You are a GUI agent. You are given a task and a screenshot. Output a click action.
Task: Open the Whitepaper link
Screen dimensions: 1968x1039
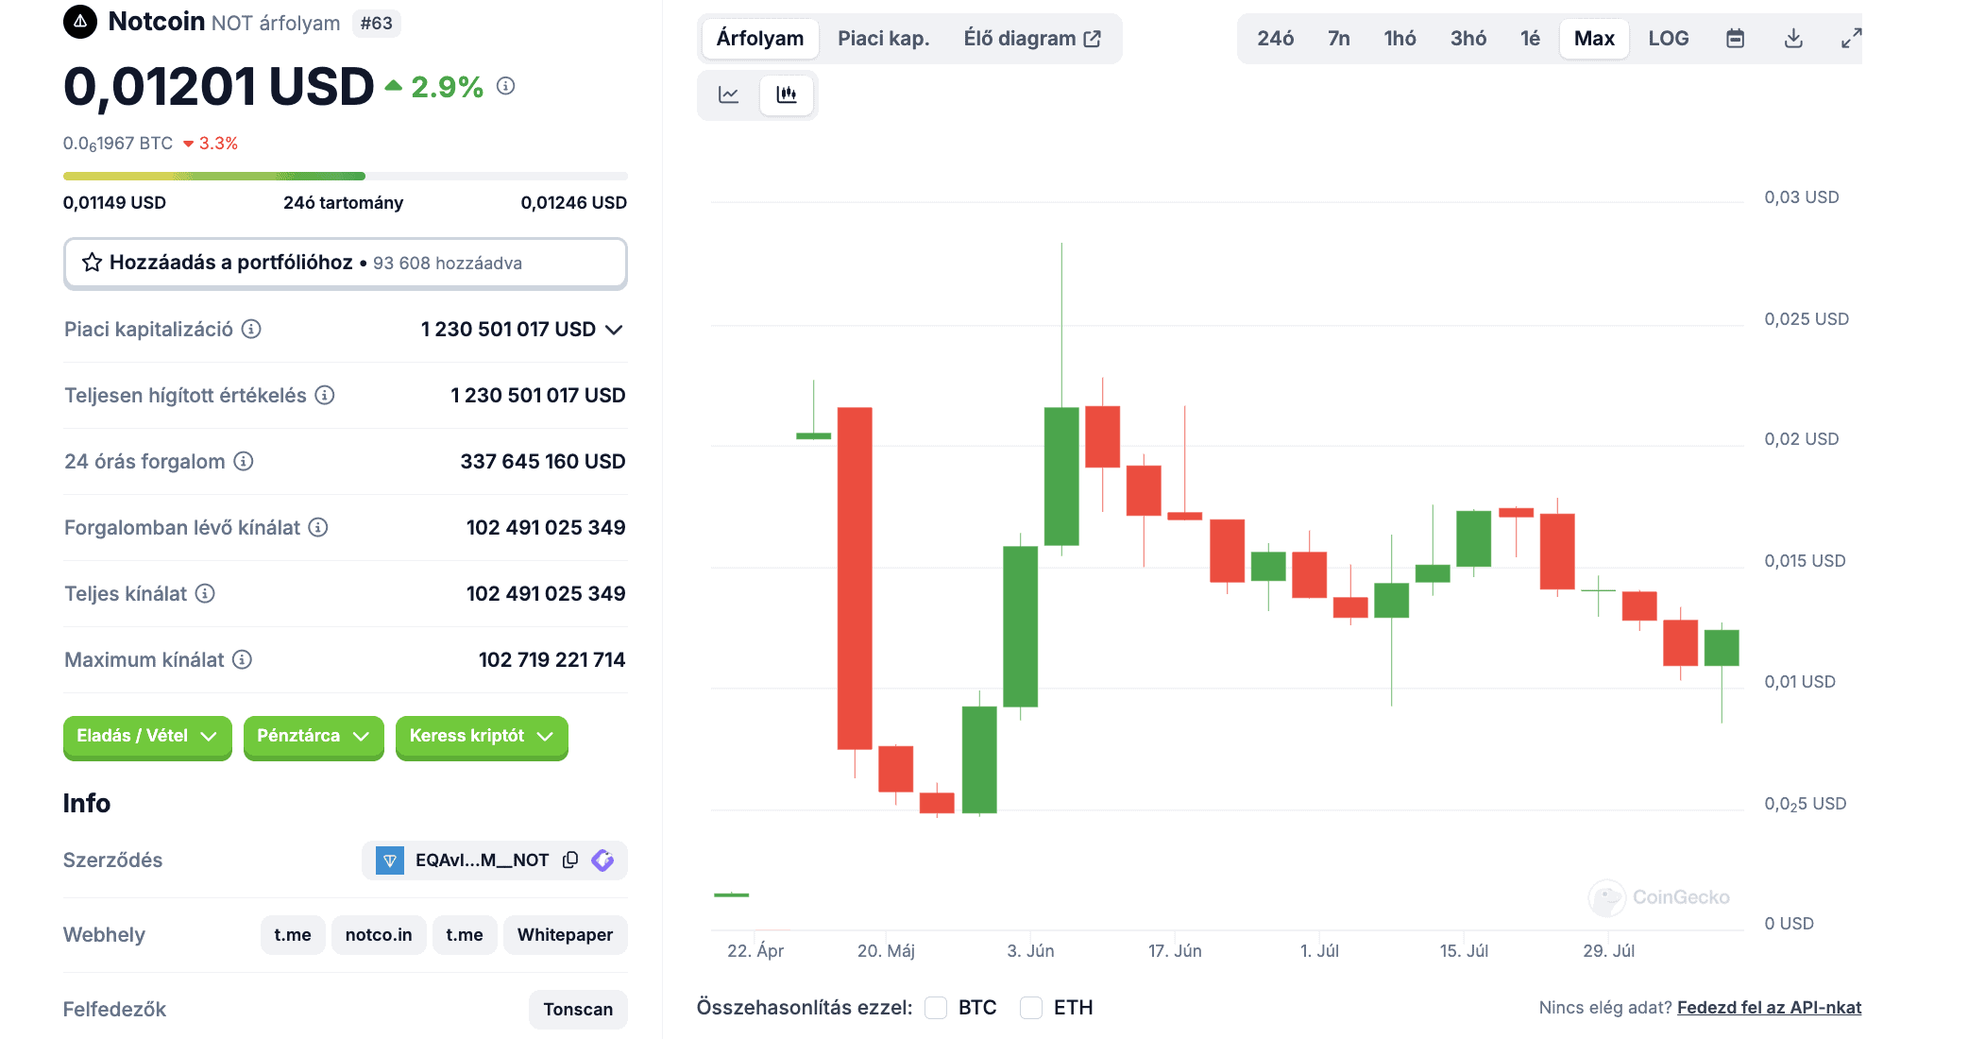point(566,935)
